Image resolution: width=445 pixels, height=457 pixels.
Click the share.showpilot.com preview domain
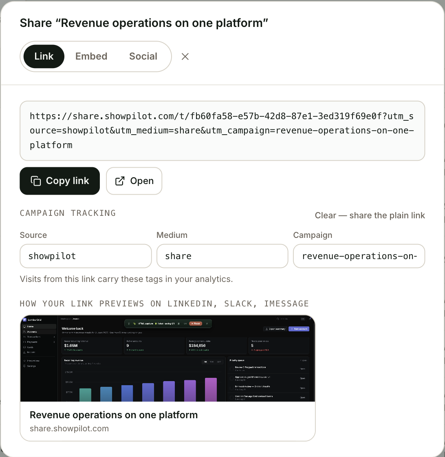[69, 428]
